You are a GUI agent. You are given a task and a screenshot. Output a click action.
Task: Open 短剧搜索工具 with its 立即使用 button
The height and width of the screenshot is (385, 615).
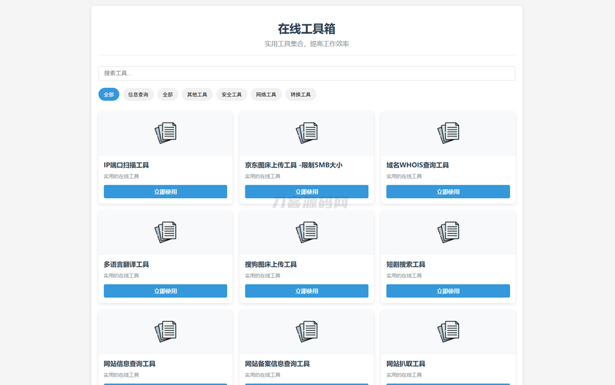point(448,291)
